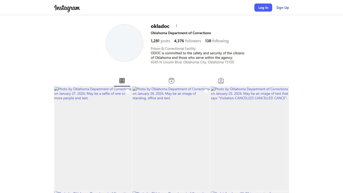The width and height of the screenshot is (343, 193).
Task: Click carousel icon on January 27 post
Action: [x=128, y=91]
